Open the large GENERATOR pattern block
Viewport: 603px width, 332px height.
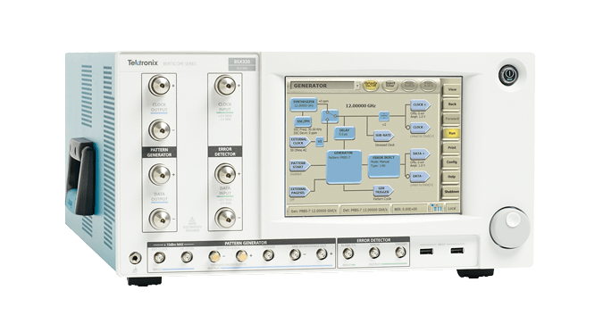[344, 166]
